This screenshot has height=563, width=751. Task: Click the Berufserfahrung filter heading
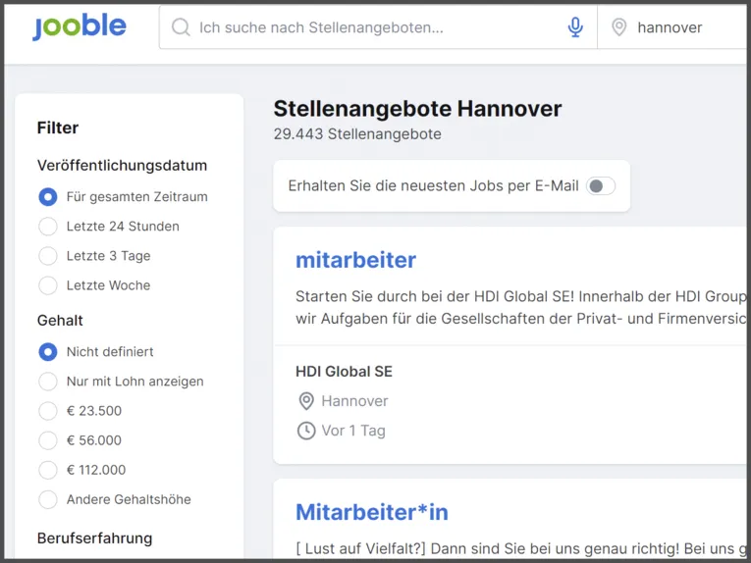(95, 538)
